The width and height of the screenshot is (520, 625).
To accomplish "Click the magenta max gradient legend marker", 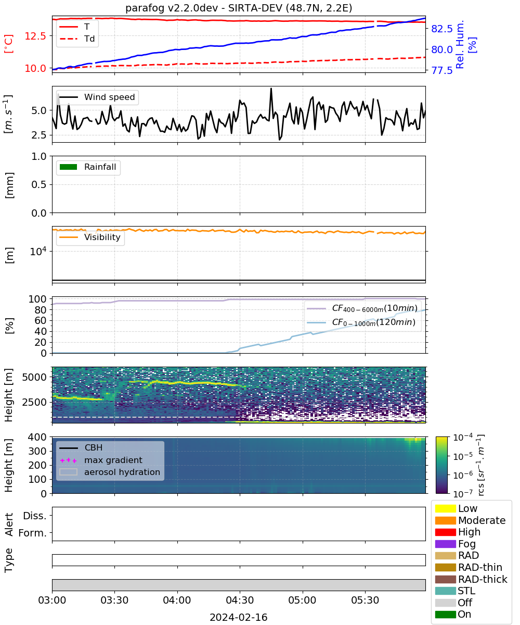I will [69, 460].
